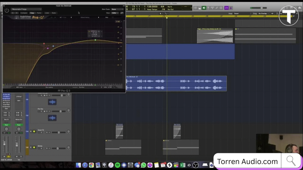Click the Pre Vox waveform track icon

click(52, 117)
